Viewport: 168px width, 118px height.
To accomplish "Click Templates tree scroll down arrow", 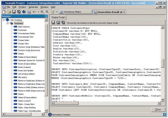I will point(46,110).
